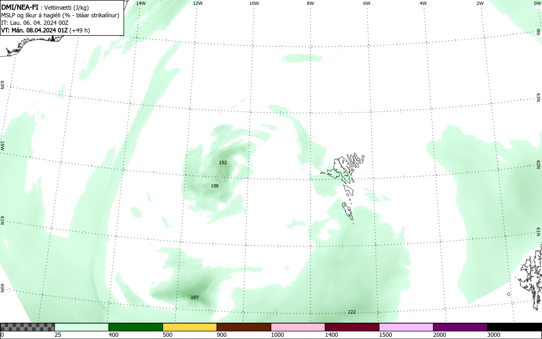This screenshot has height=339, width=542.
Task: Click the map value label 138
Action: pos(215,186)
